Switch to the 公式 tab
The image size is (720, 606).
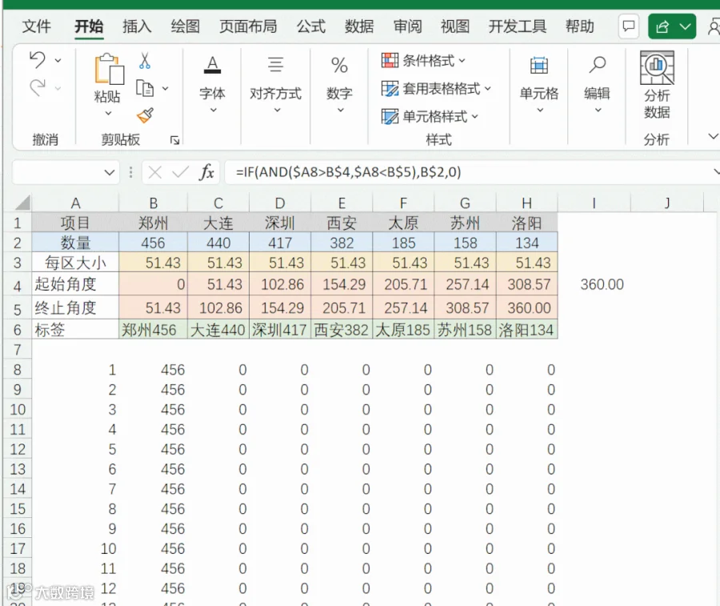311,26
